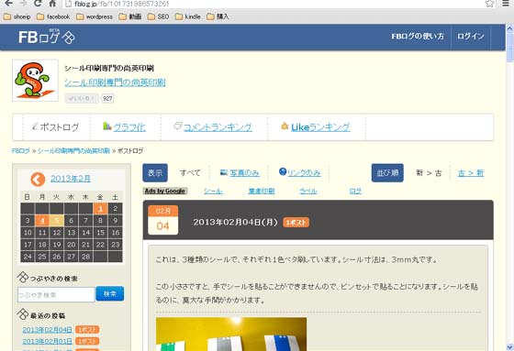Open recent post 2013年02月01日
Screen dimensions: 514x351
click(47, 341)
